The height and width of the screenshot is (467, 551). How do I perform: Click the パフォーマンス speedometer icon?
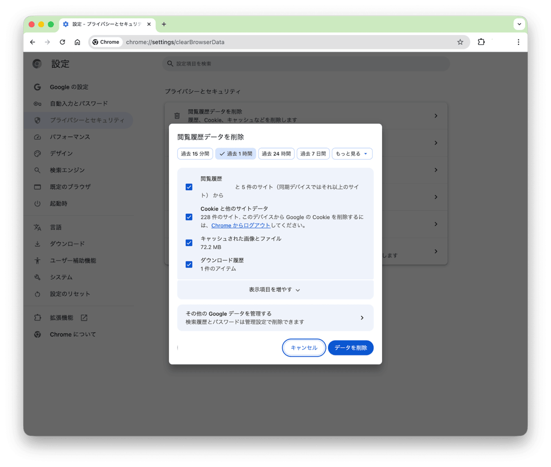(37, 137)
